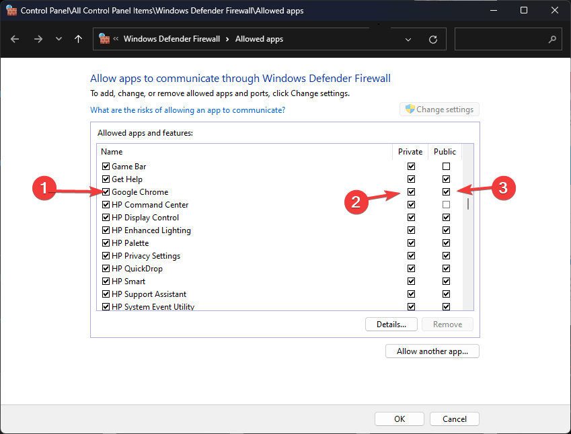Image resolution: width=571 pixels, height=434 pixels.
Task: Toggle the Google Chrome name checkbox
Action: 106,191
